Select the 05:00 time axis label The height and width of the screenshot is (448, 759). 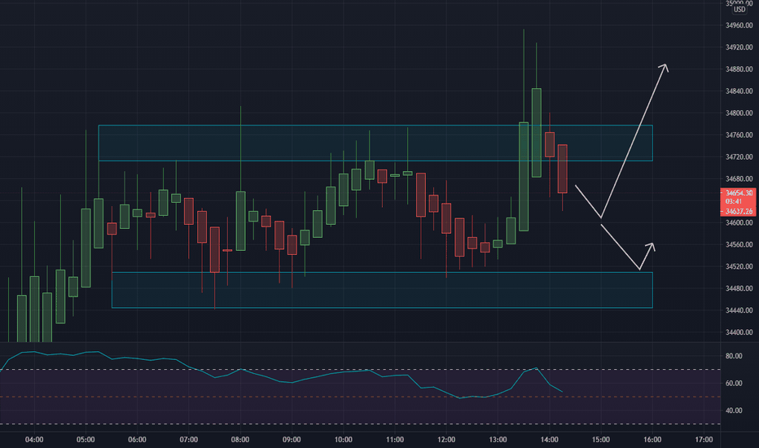86,440
